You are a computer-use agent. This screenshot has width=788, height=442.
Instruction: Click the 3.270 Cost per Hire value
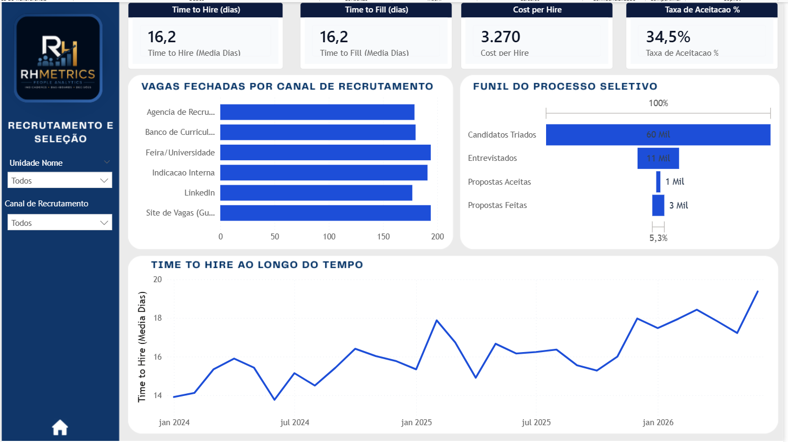[x=500, y=37]
